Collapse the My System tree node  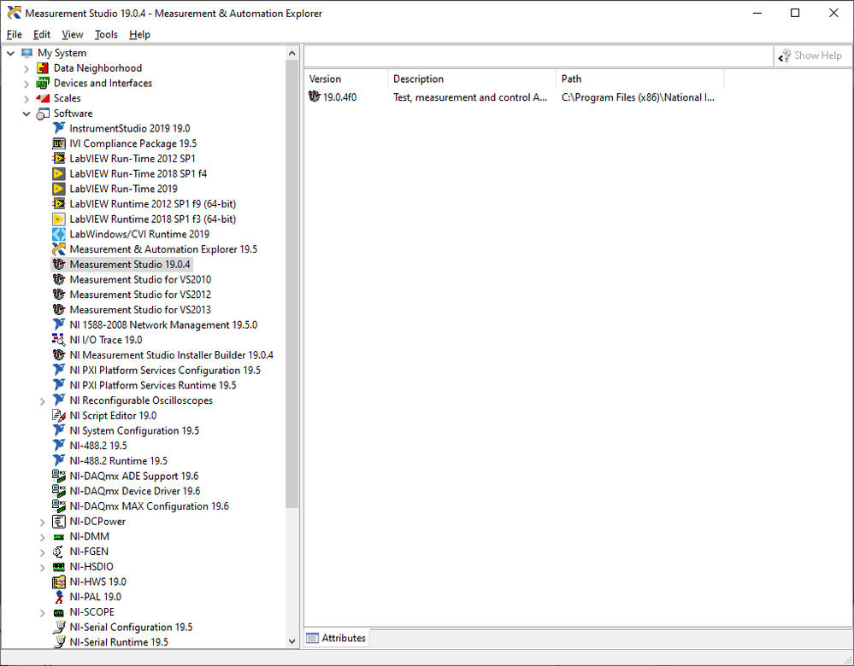(x=10, y=53)
